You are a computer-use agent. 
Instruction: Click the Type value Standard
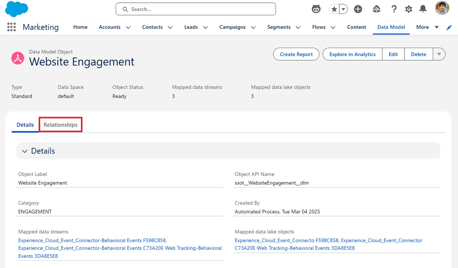click(x=22, y=96)
